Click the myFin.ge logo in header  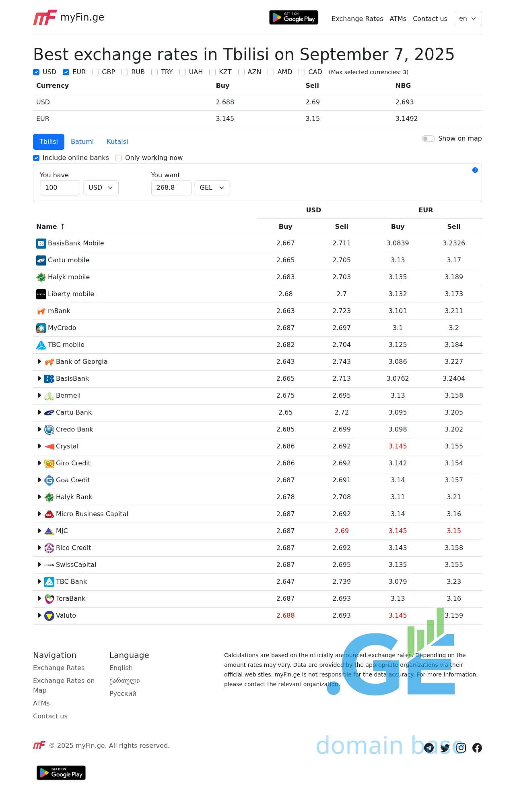pos(68,18)
